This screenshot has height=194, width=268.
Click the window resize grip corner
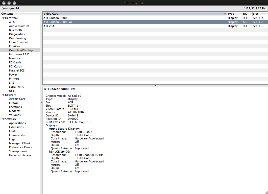266,192
